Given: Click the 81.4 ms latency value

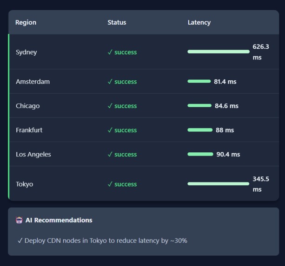Looking at the screenshot, I should [225, 82].
